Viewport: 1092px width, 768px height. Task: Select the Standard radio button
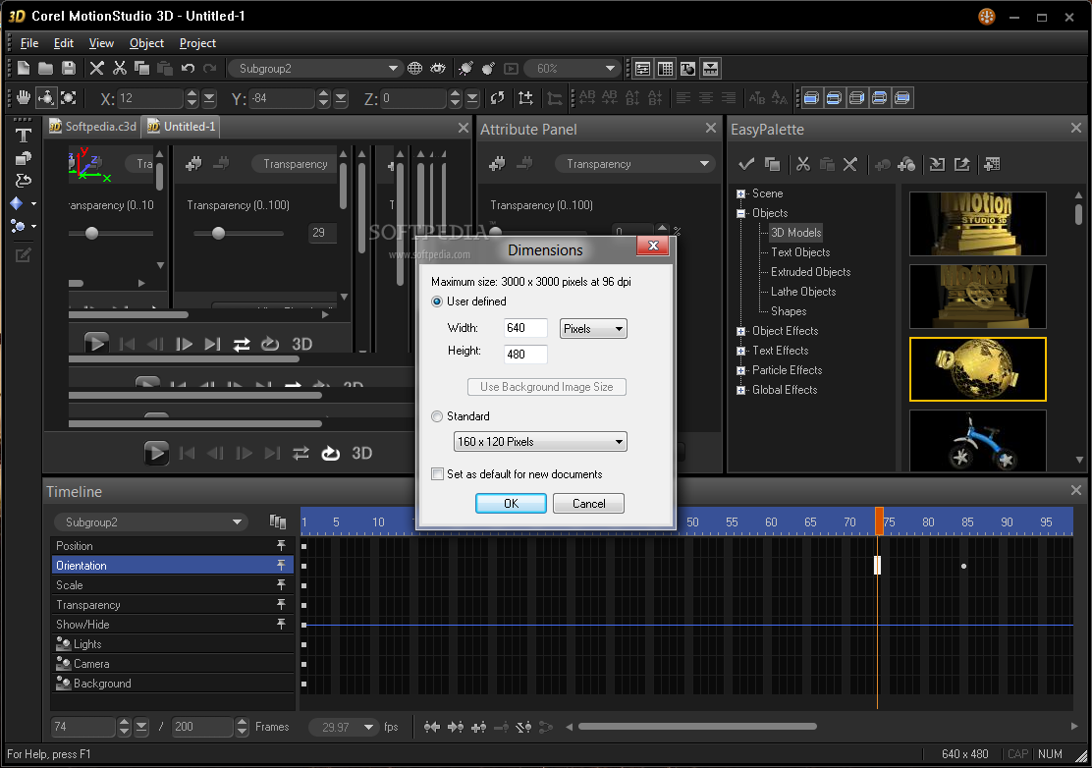pos(437,416)
